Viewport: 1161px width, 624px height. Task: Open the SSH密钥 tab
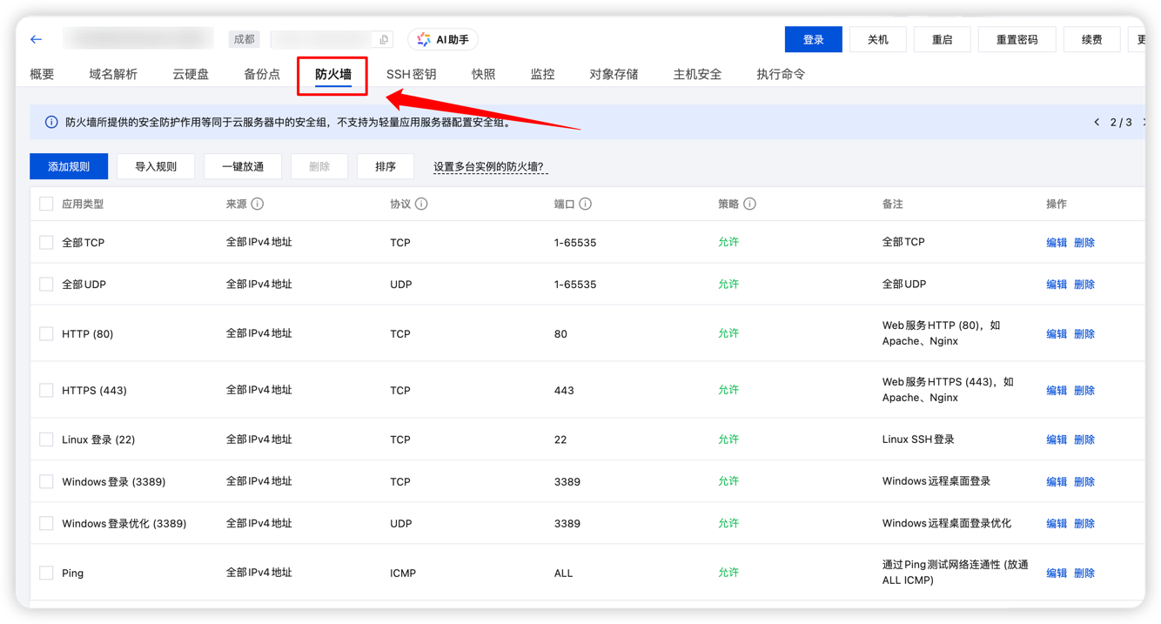pyautogui.click(x=411, y=74)
